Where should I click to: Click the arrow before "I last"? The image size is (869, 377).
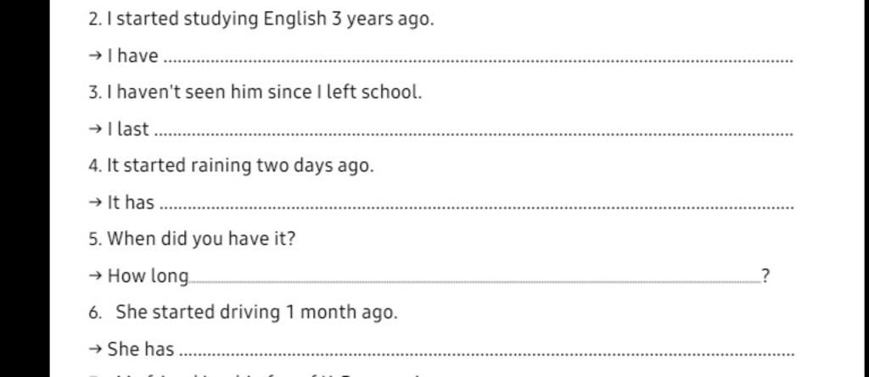[x=95, y=129]
